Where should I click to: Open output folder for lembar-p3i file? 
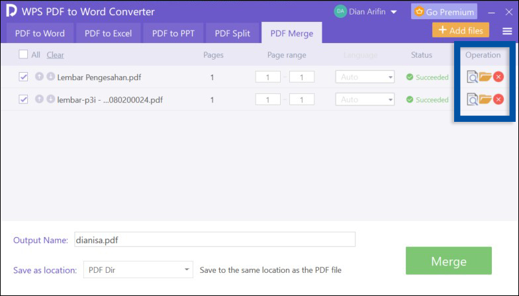(x=485, y=100)
